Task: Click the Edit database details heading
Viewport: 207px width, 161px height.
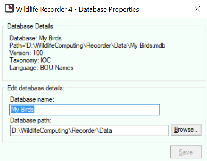Action: pyautogui.click(x=36, y=88)
